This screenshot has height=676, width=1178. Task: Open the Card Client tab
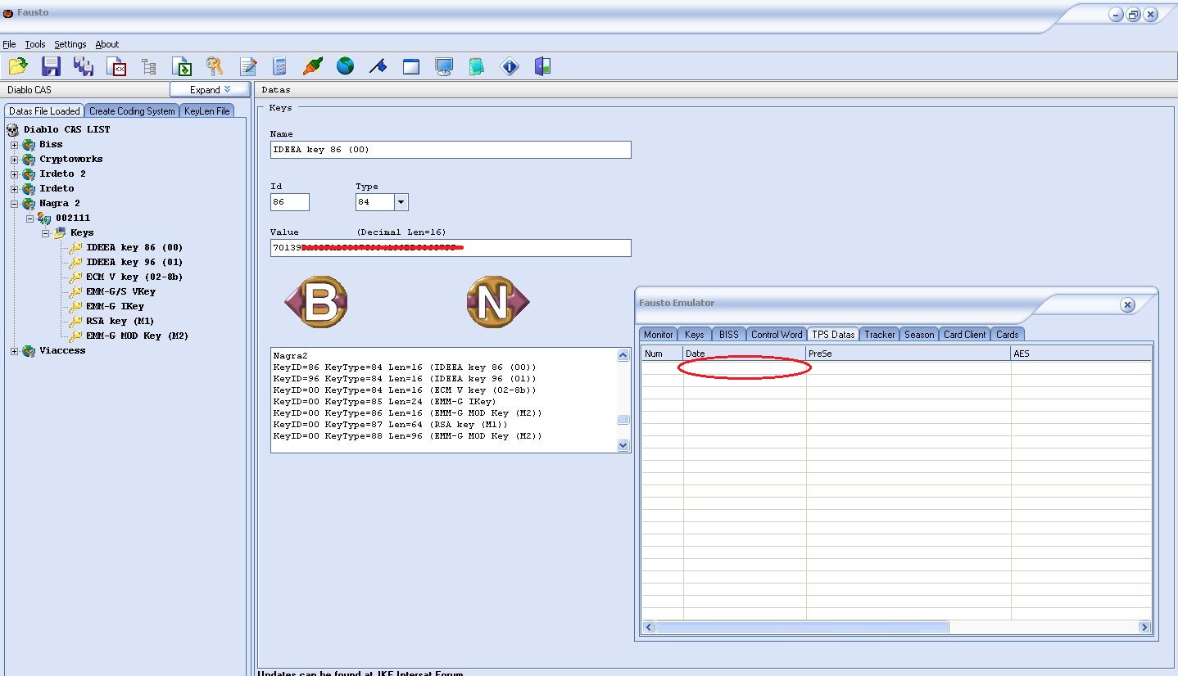[965, 335]
